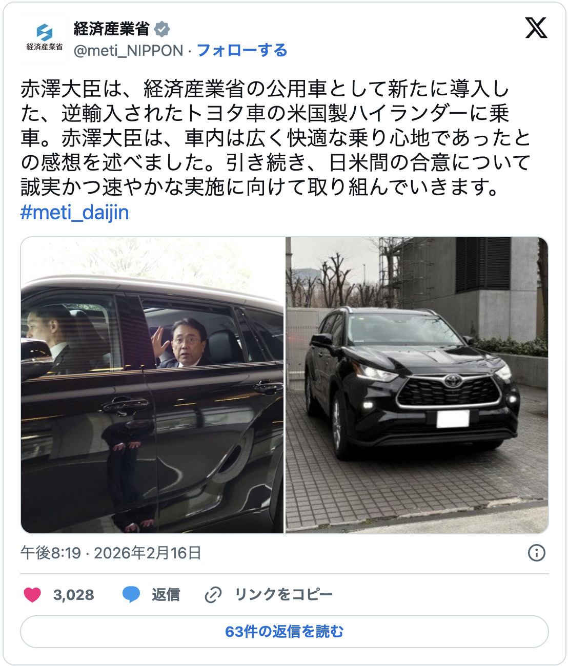Screen dimensions: 568x666
Task: Click the blue verified badge
Action: 162,29
